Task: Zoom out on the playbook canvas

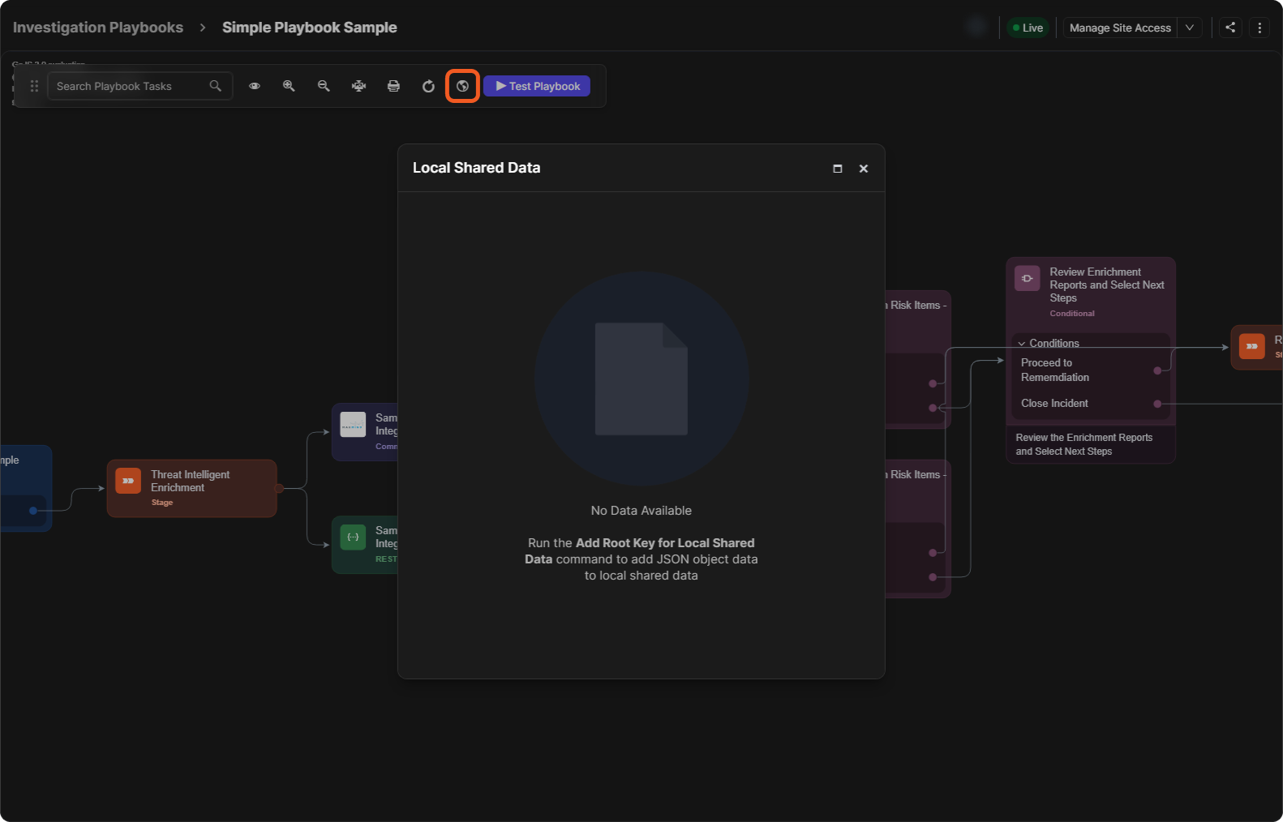Action: 324,86
